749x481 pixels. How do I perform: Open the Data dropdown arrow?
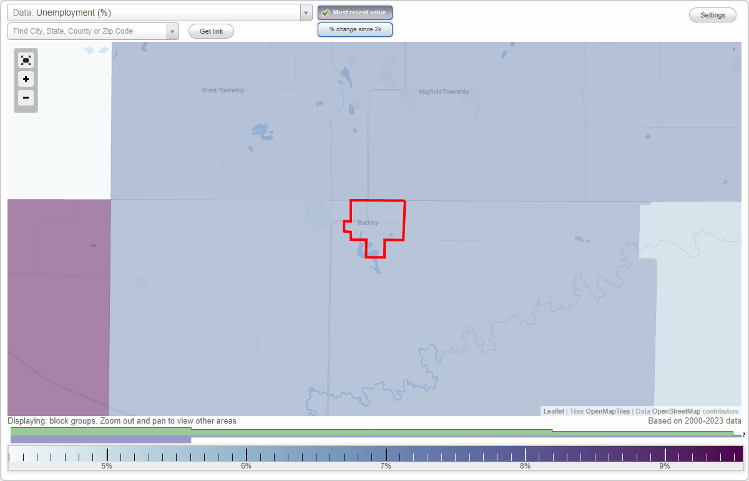click(306, 12)
